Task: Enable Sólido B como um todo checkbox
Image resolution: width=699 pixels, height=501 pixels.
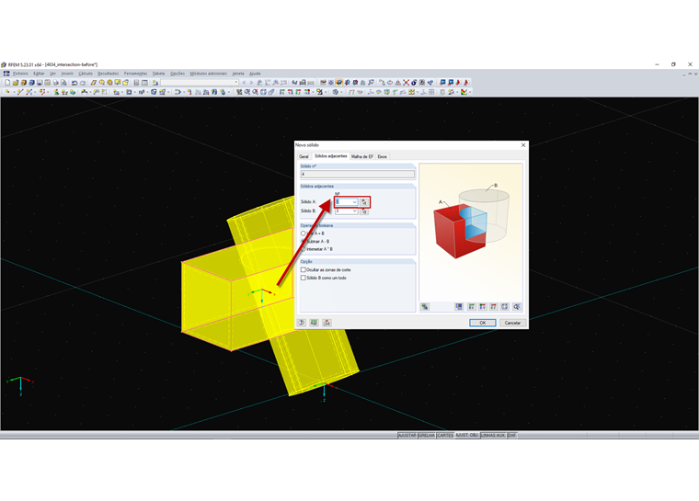Action: (304, 278)
